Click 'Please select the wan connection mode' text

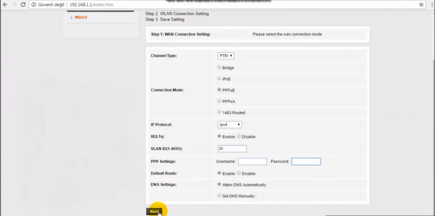[287, 34]
